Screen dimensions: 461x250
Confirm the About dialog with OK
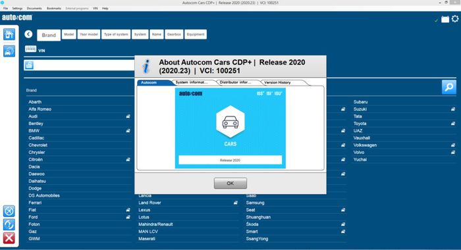230,184
